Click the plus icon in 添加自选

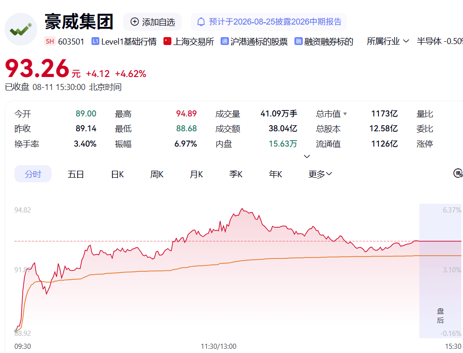point(135,22)
